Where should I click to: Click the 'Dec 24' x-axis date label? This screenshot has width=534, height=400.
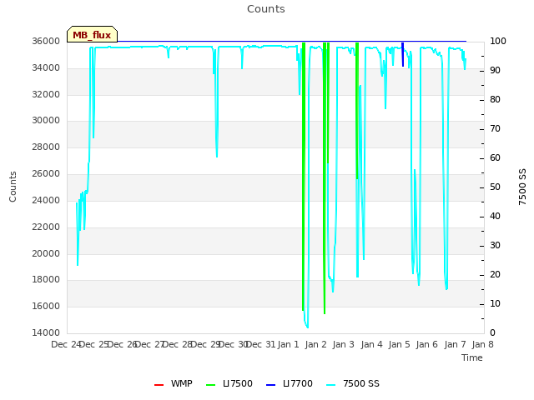tap(66, 344)
